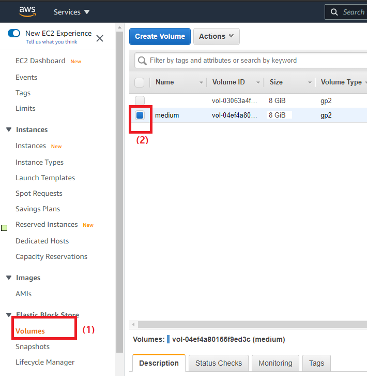Collapse the Images section triangle

click(x=9, y=278)
